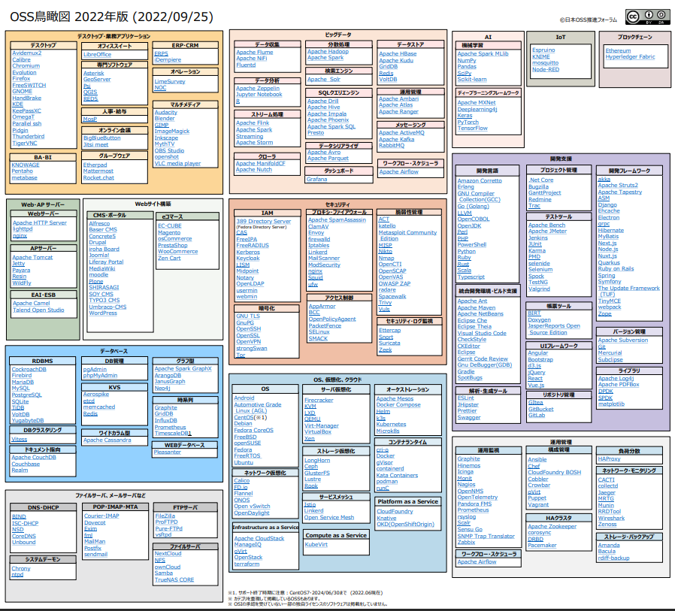Open the OWASP ZAP link
This screenshot has height=611, width=675.
pos(395,284)
